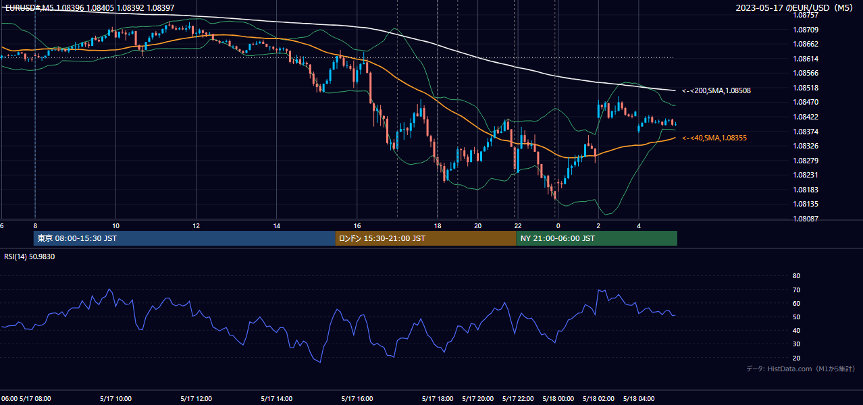Click RSI scale value 50

[x=796, y=317]
